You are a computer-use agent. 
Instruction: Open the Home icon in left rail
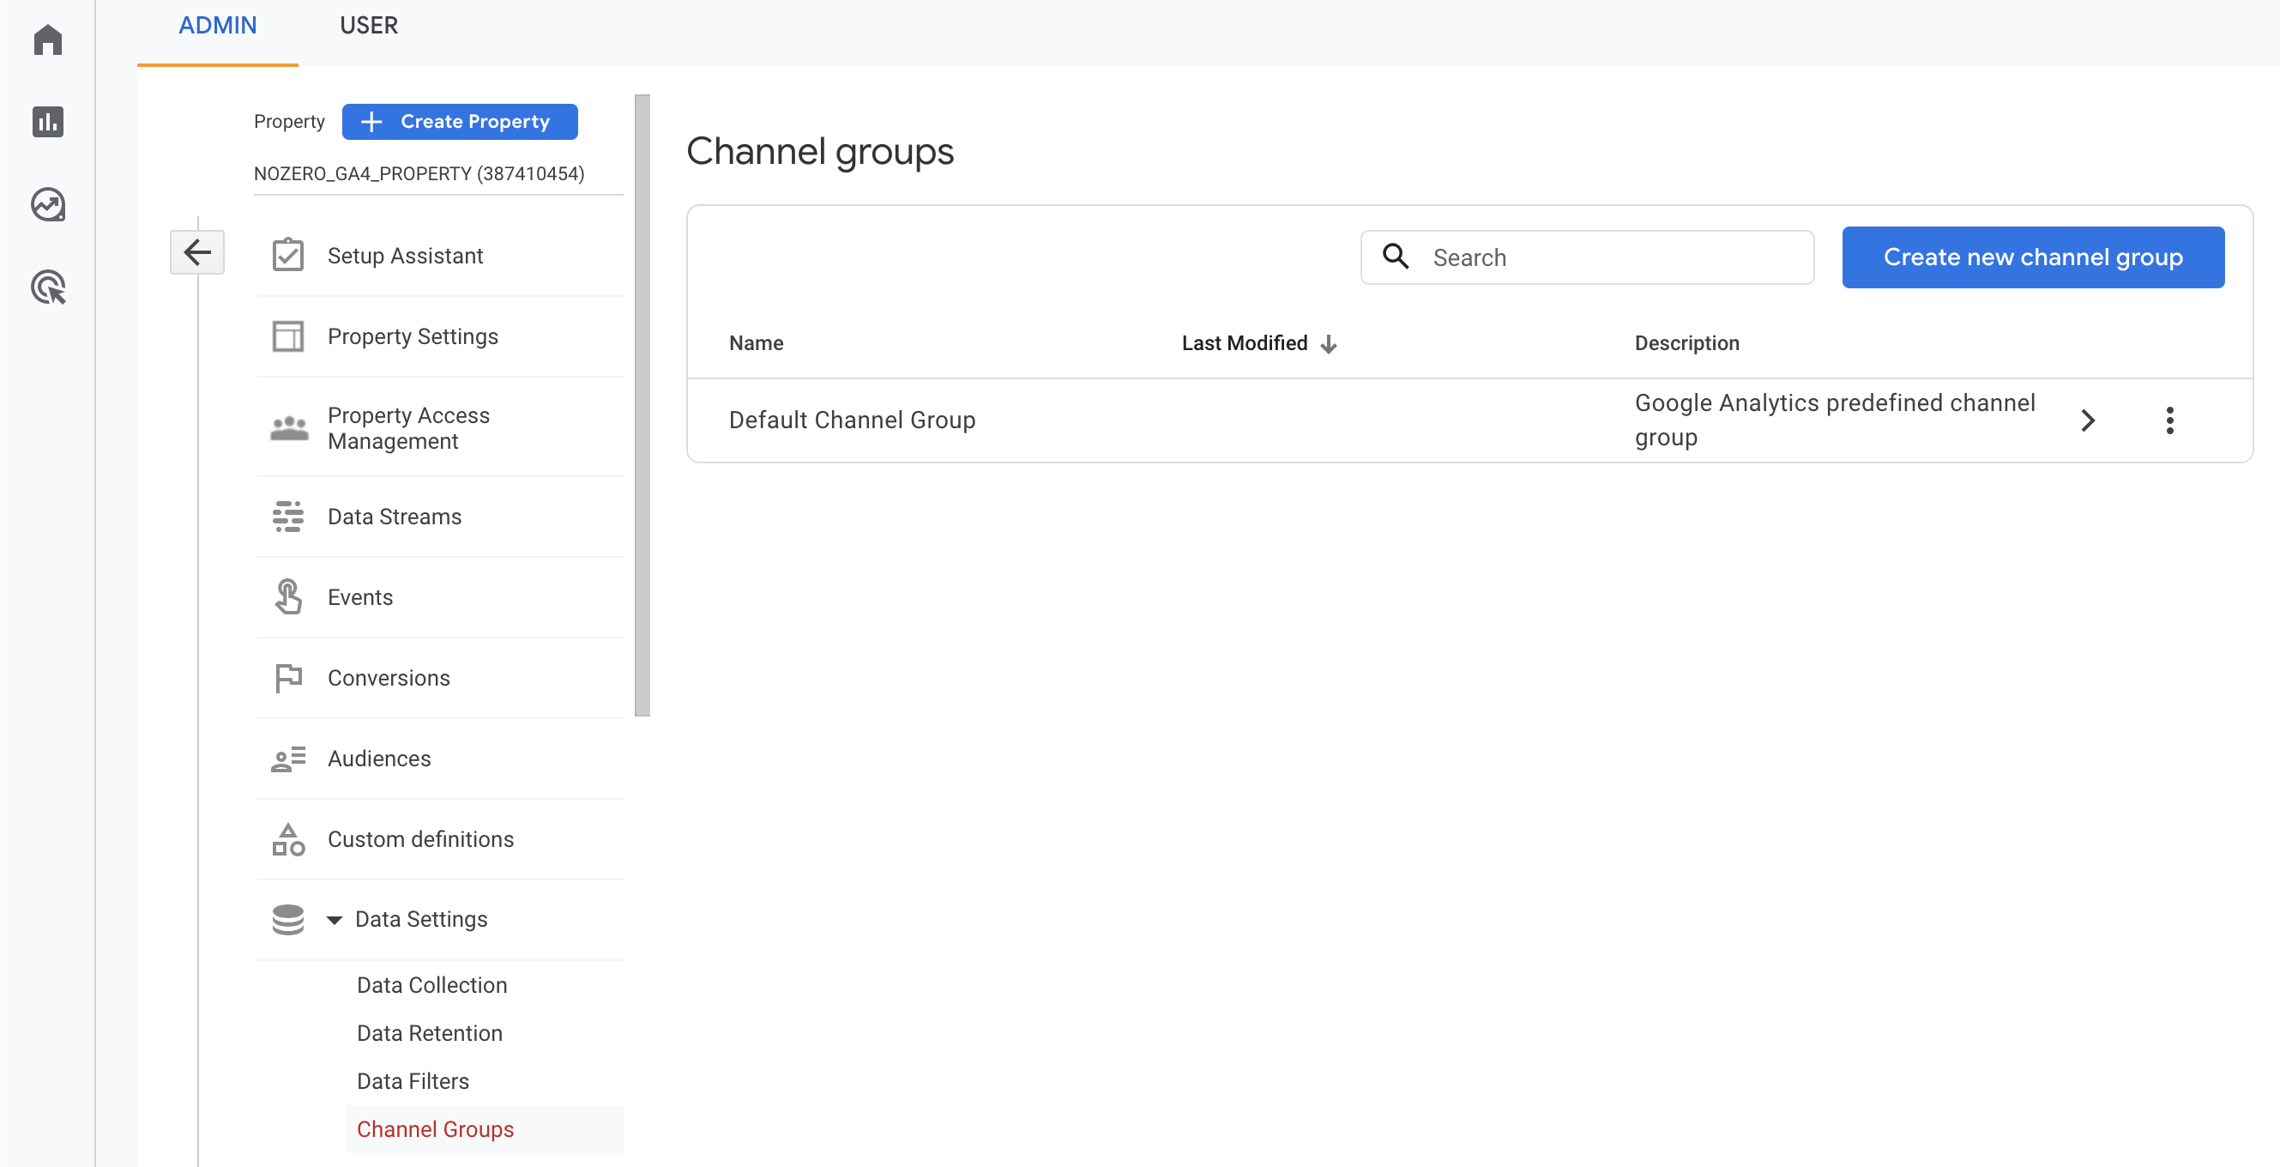(48, 39)
